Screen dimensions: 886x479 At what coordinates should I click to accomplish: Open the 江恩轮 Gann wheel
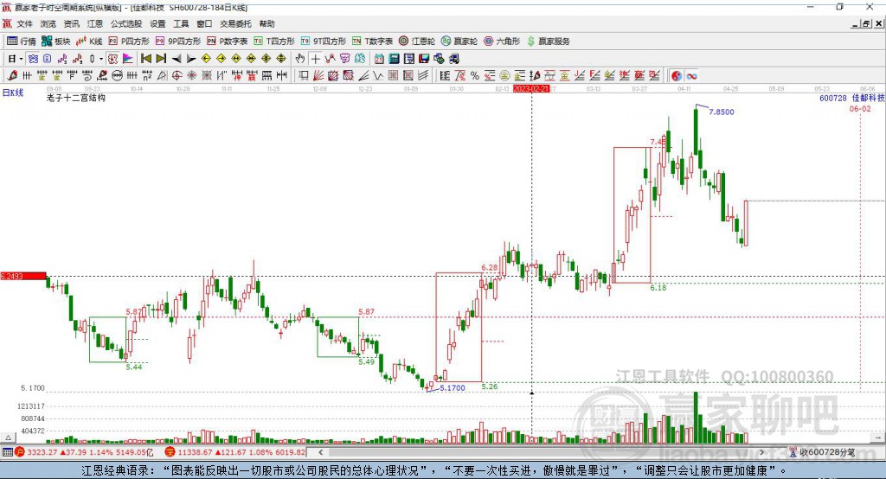(x=417, y=42)
